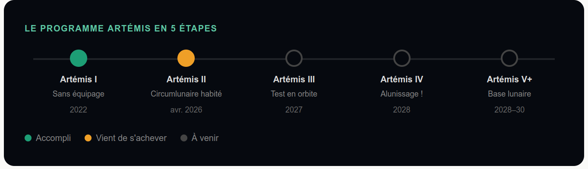Click the Artémis I title
588x169 pixels.
(x=79, y=79)
